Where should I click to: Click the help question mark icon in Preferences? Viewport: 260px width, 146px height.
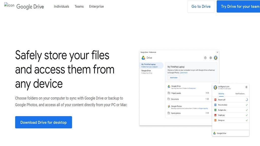[x=205, y=58]
